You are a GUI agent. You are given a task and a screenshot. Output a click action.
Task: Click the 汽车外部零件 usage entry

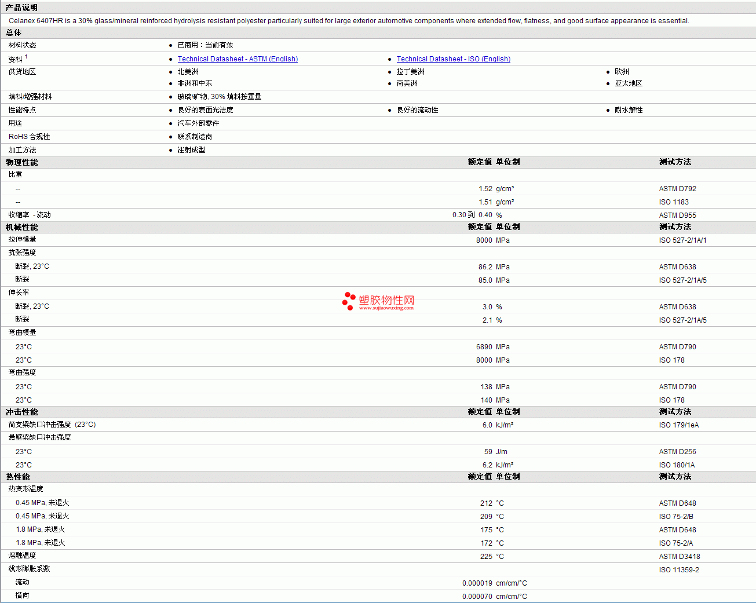coord(198,123)
